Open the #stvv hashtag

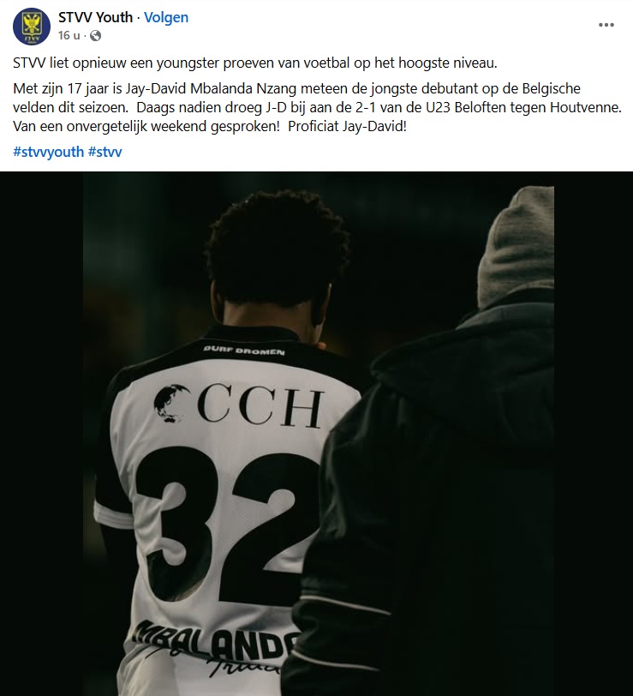tap(105, 152)
